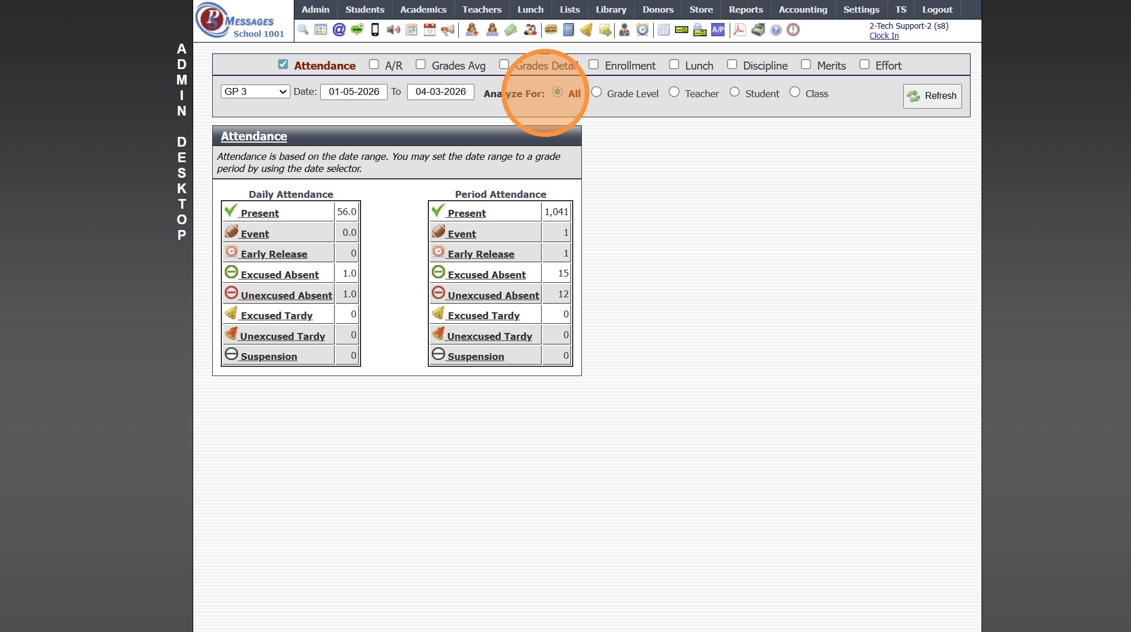The height and width of the screenshot is (632, 1131).
Task: Open the Reports menu
Action: pyautogui.click(x=746, y=10)
